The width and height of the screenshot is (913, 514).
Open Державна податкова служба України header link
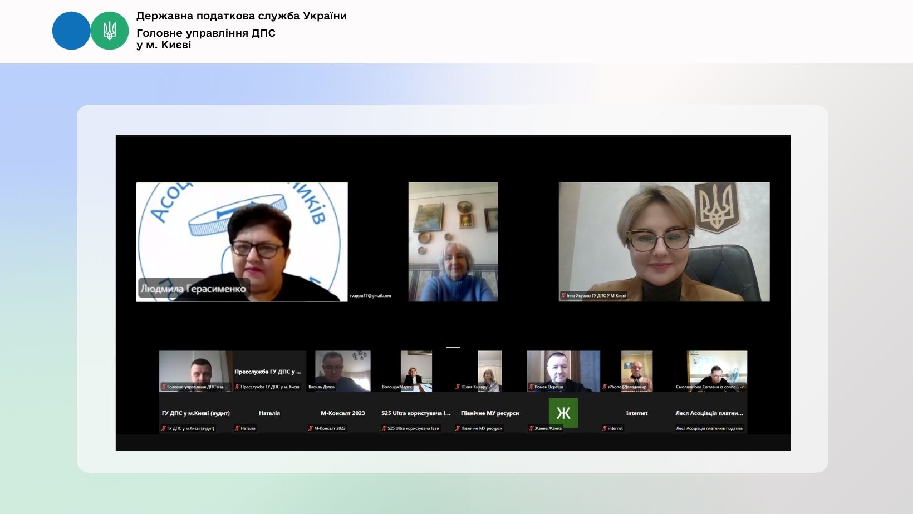point(241,16)
